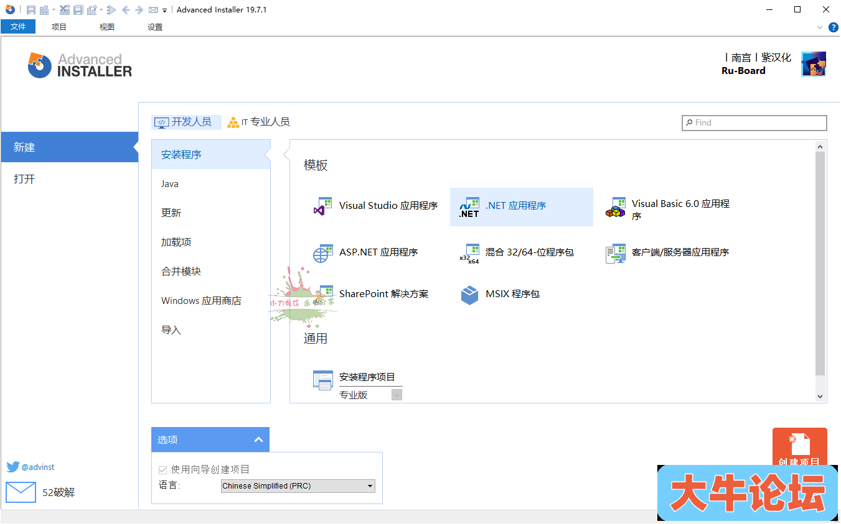This screenshot has height=524, width=841.
Task: Click the template list scroll down arrow
Action: point(820,397)
